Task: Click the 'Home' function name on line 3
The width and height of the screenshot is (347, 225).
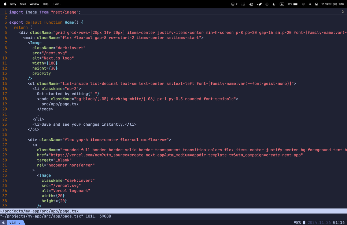Action: [x=69, y=22]
